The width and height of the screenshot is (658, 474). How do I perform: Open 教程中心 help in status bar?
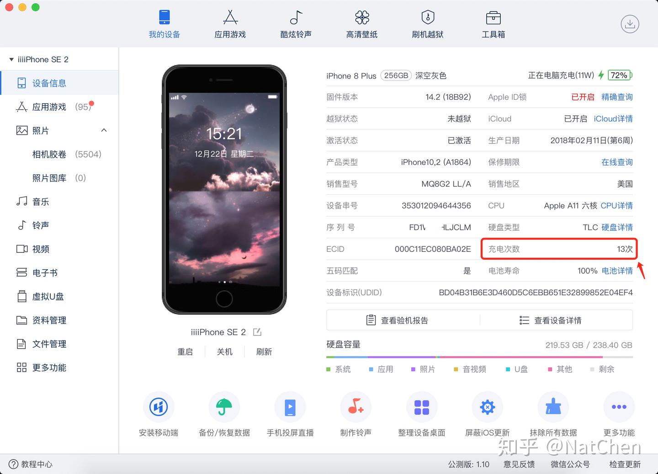pos(31,464)
